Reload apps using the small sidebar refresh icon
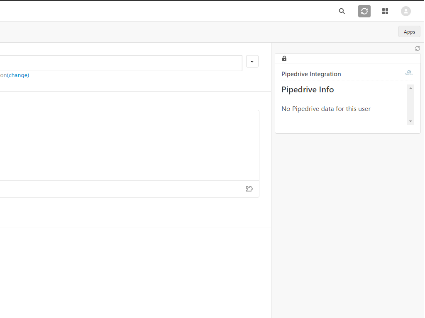The height and width of the screenshot is (318, 425). [418, 48]
